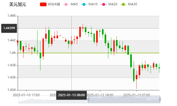Click the left handle of the zoom slider

pos(88,99)
